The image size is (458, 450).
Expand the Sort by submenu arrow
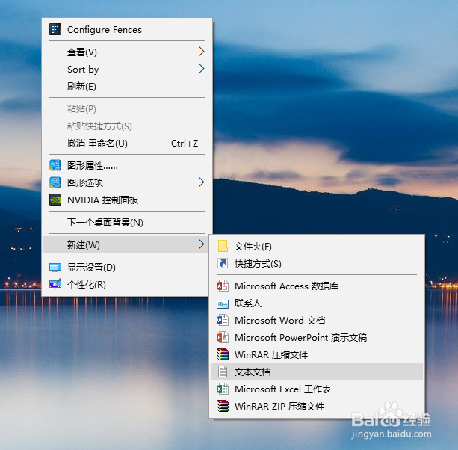[x=201, y=69]
